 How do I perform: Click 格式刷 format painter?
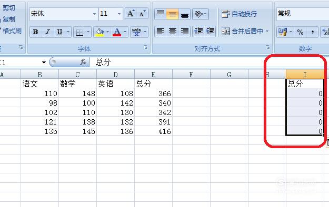12,31
